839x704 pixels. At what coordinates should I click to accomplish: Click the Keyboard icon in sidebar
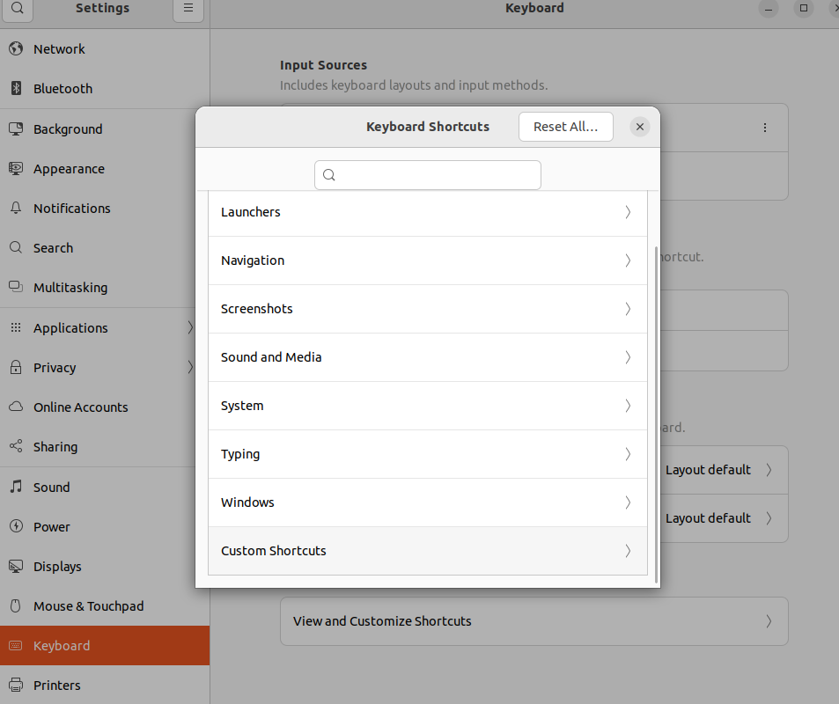(x=16, y=645)
